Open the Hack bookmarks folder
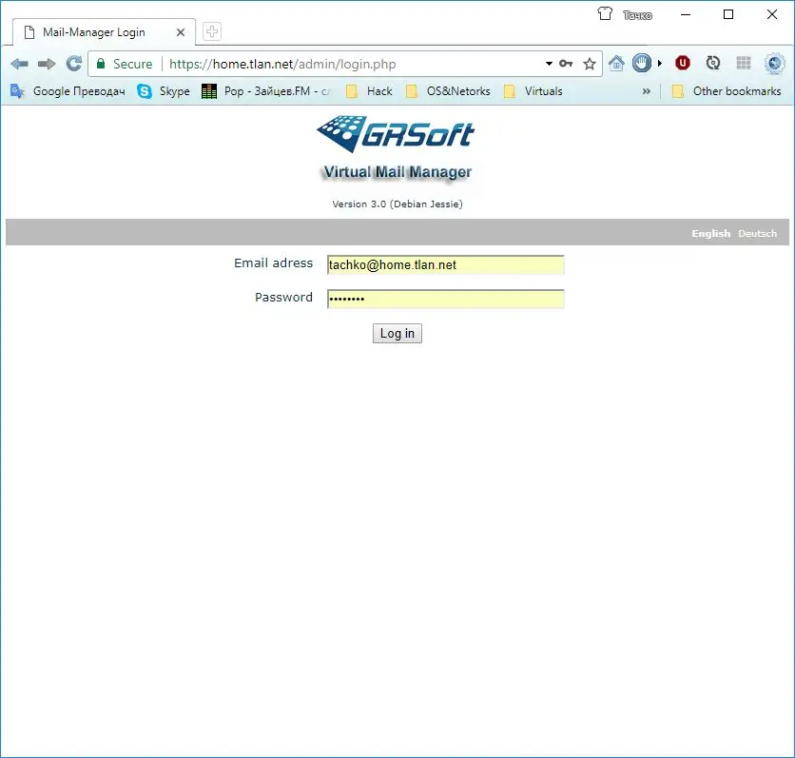Viewport: 795px width, 758px height. tap(369, 91)
